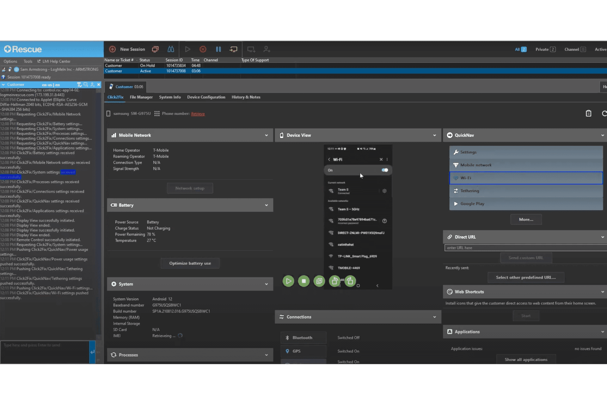Click the red end session icon
Image resolution: width=607 pixels, height=405 pixels.
[203, 49]
